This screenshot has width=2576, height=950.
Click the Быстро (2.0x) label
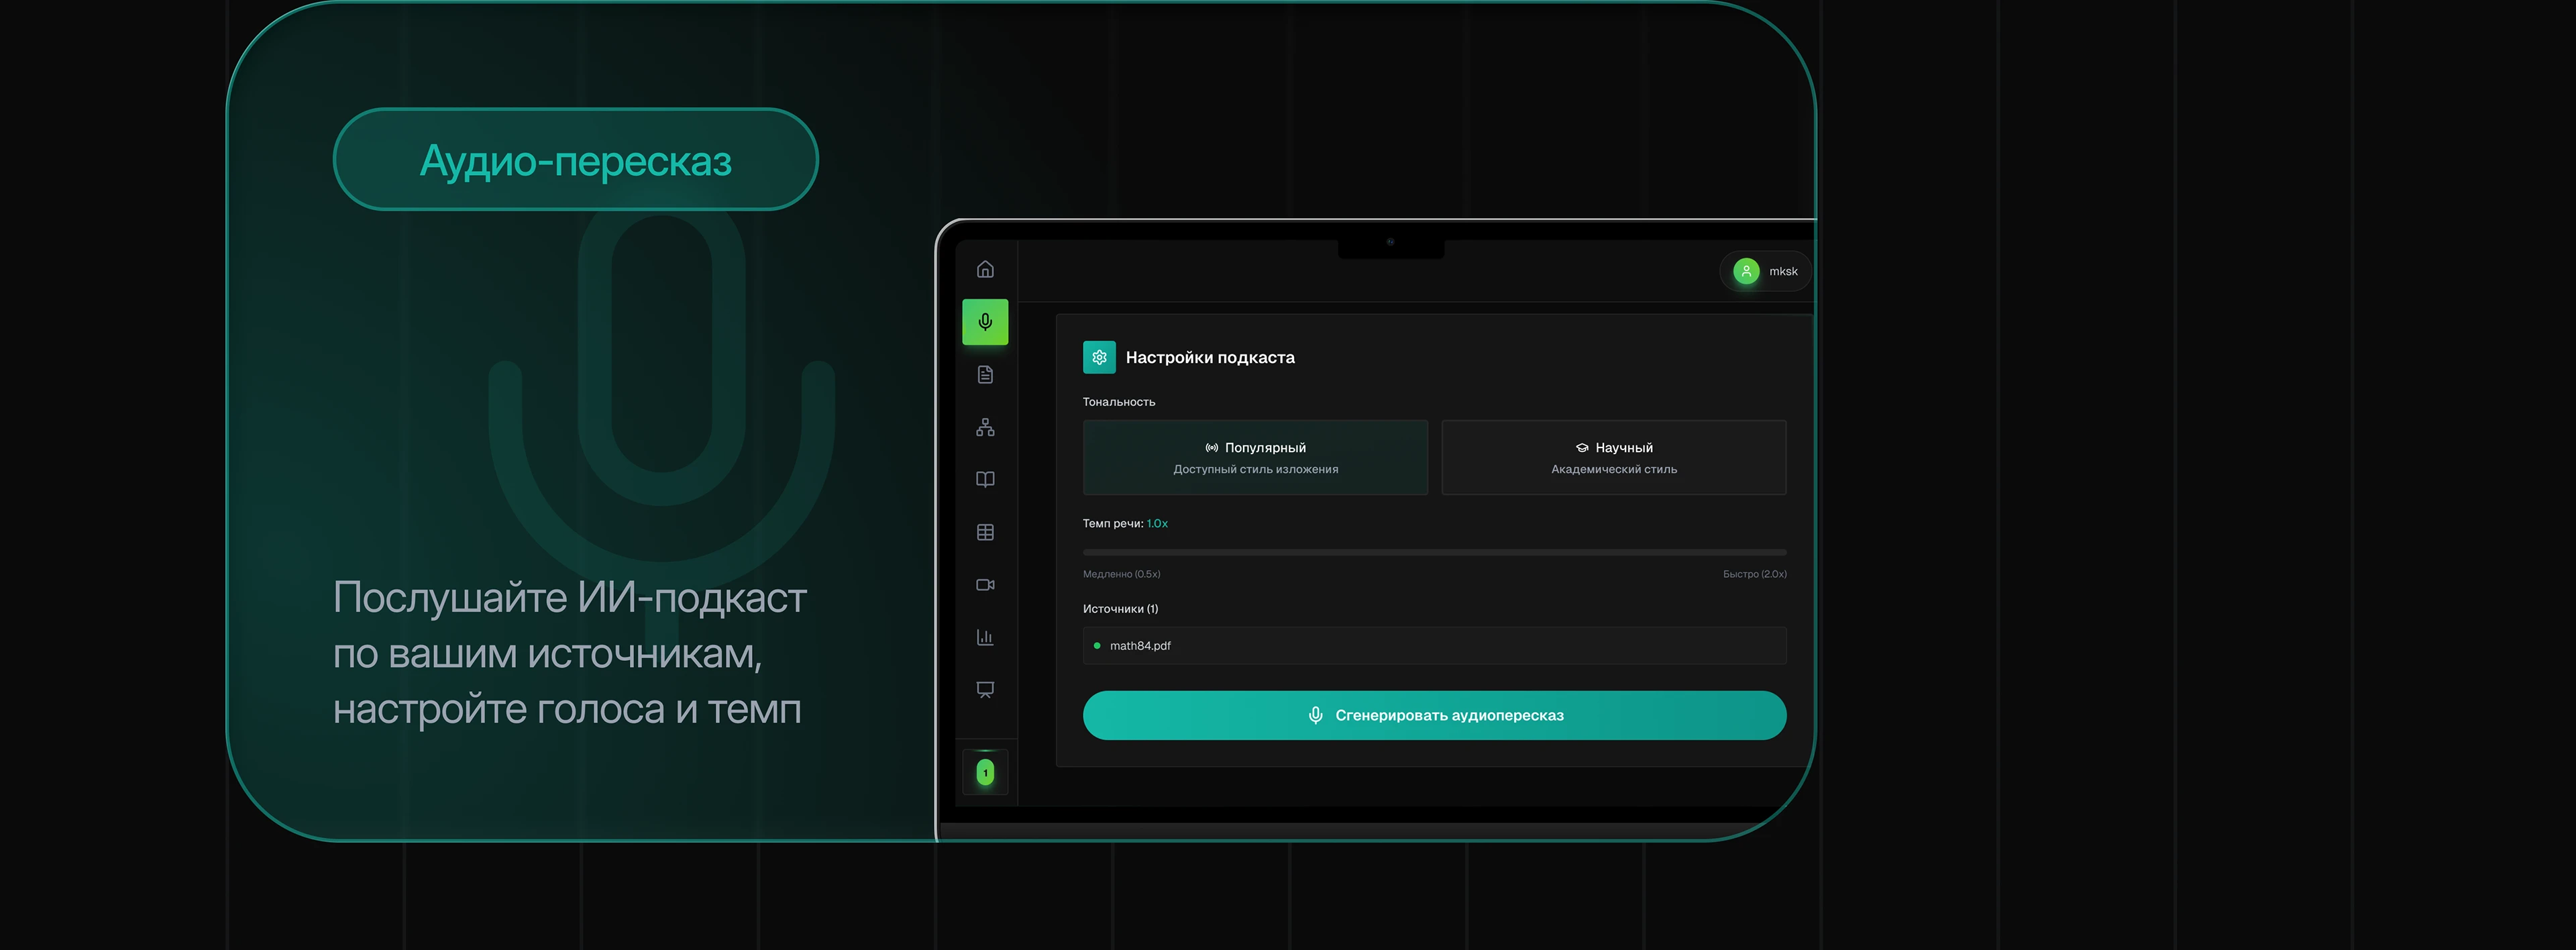point(1755,574)
